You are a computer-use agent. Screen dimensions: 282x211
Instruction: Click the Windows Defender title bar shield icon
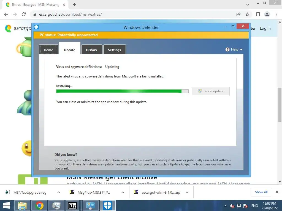click(x=36, y=27)
